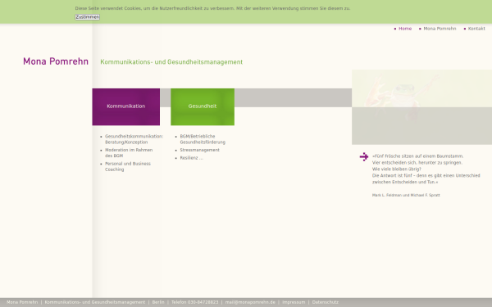Image resolution: width=492 pixels, height=307 pixels.
Task: Click the mail@monapomrehn.de footer email link
Action: point(250,302)
